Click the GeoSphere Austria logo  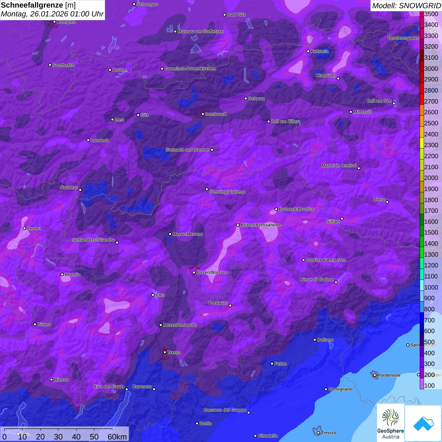click(391, 422)
